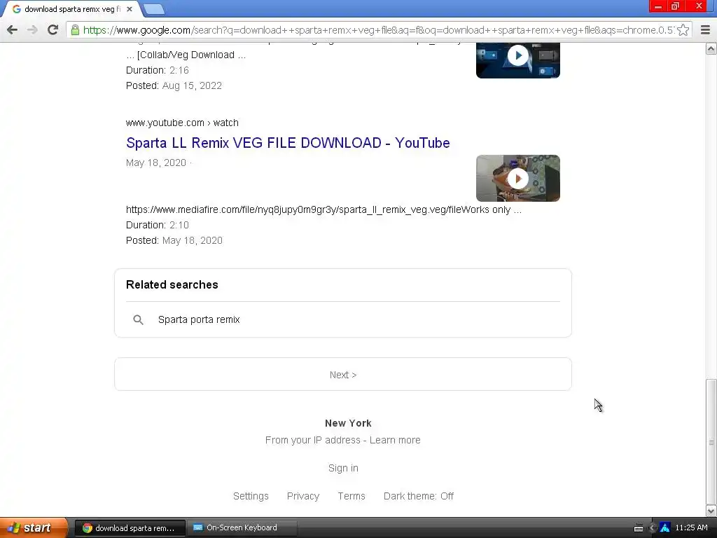Viewport: 717px width, 538px height.
Task: Click Duration: 2:16 text
Action: pos(158,70)
